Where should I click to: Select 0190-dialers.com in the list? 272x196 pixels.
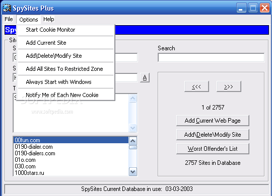click(71, 153)
